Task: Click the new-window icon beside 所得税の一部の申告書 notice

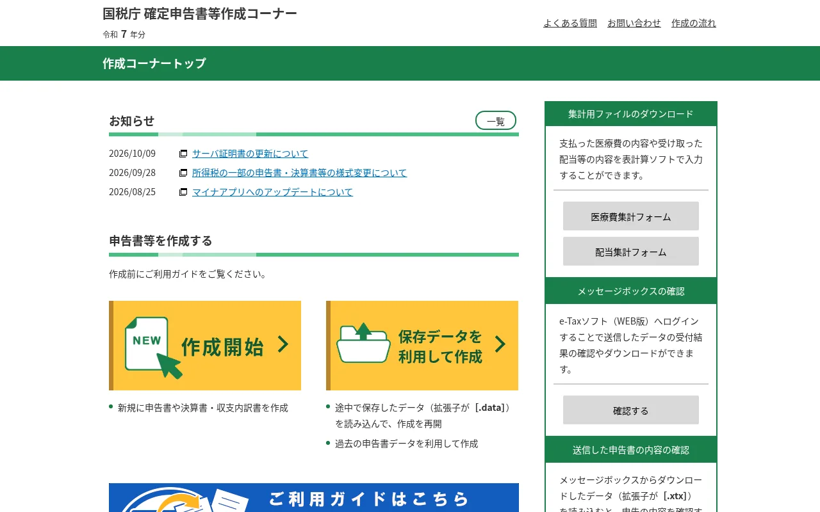Action: click(183, 173)
